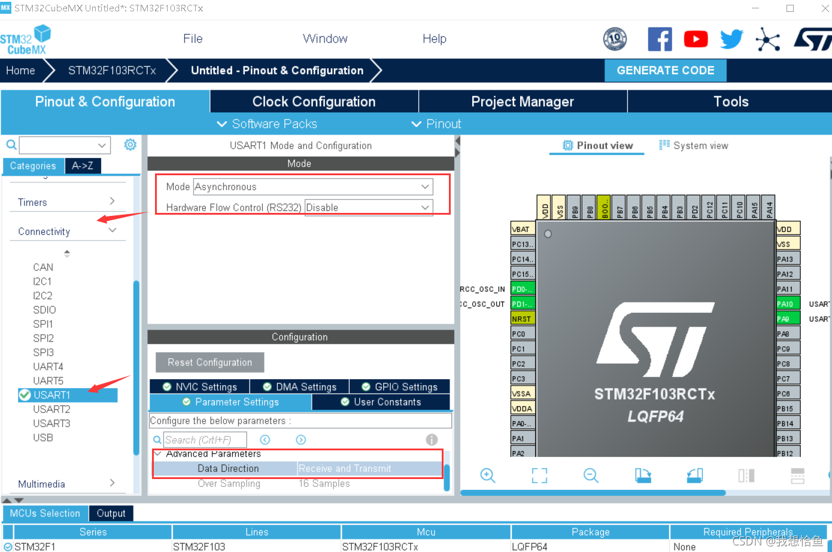Fit the pinout to the view
Image resolution: width=832 pixels, height=552 pixels.
coord(539,475)
